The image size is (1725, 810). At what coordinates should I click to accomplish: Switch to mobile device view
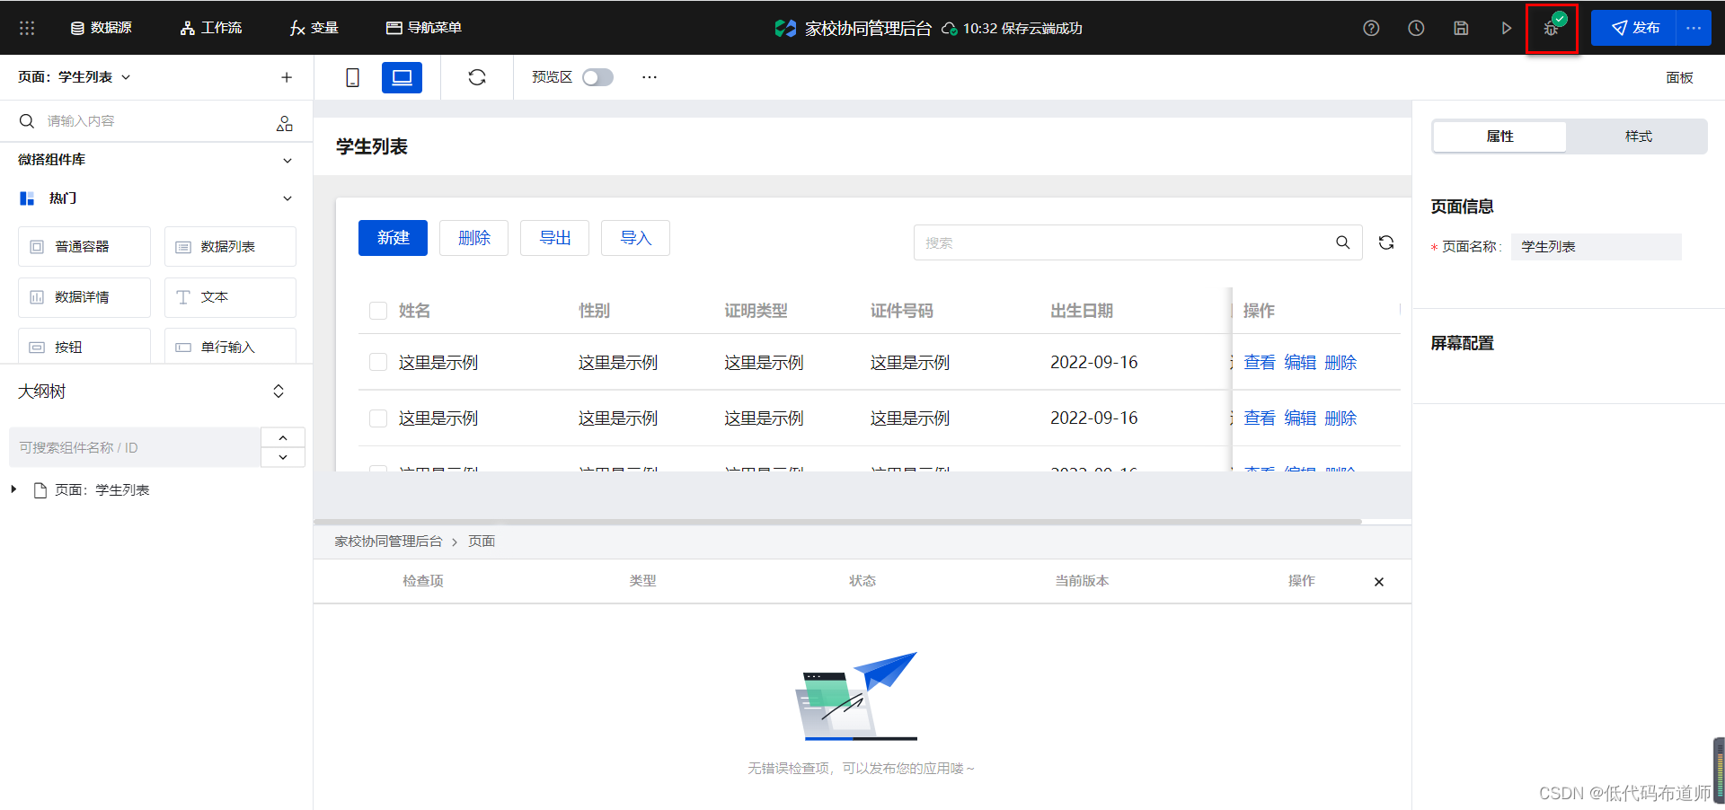(x=352, y=78)
